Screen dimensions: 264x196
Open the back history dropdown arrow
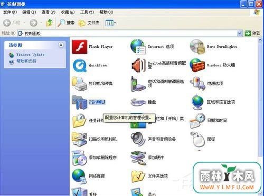pyautogui.click(x=24, y=23)
